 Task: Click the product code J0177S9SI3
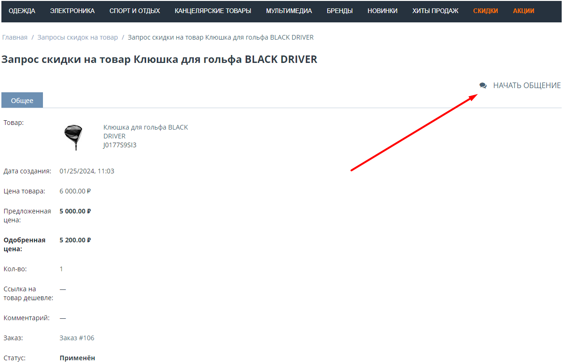pyautogui.click(x=120, y=145)
